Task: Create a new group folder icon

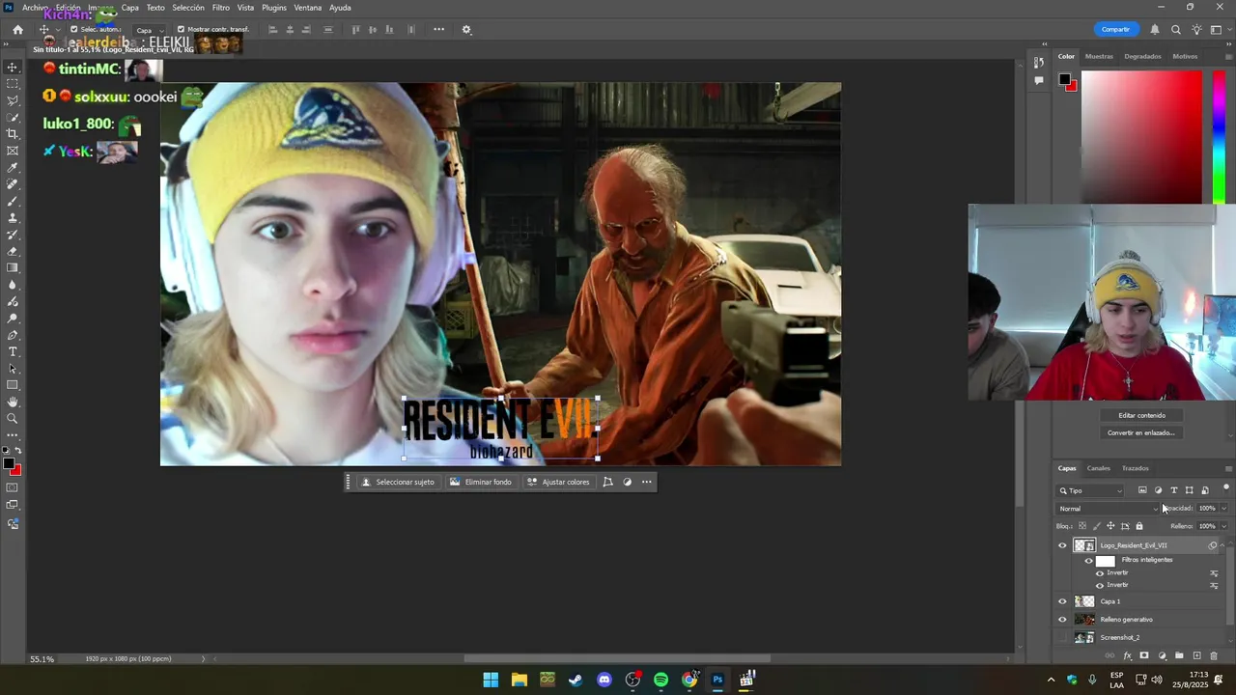Action: 1179,655
